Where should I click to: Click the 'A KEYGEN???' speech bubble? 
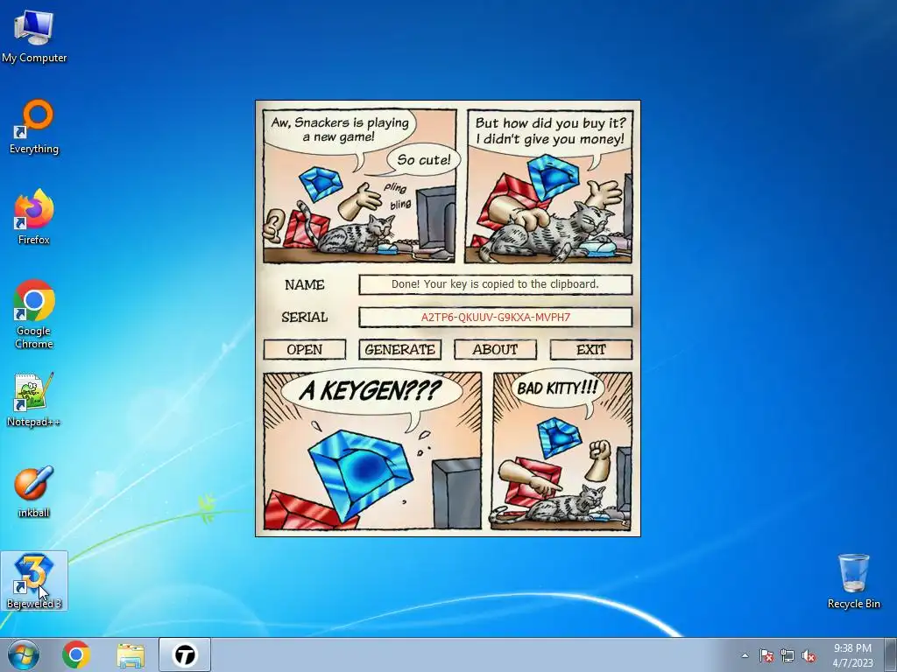click(371, 391)
